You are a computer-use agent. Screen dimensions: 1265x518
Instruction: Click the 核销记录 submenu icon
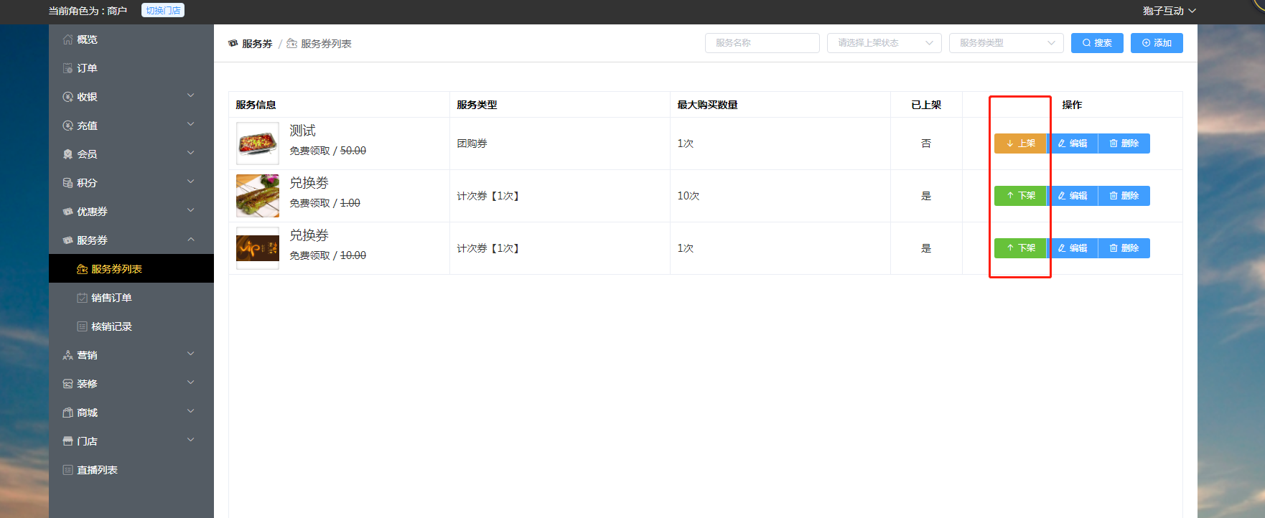pos(82,326)
